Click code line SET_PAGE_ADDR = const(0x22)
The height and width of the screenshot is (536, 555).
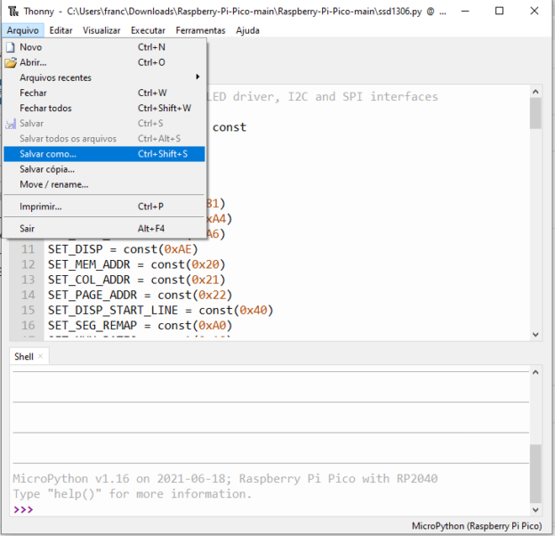point(140,295)
